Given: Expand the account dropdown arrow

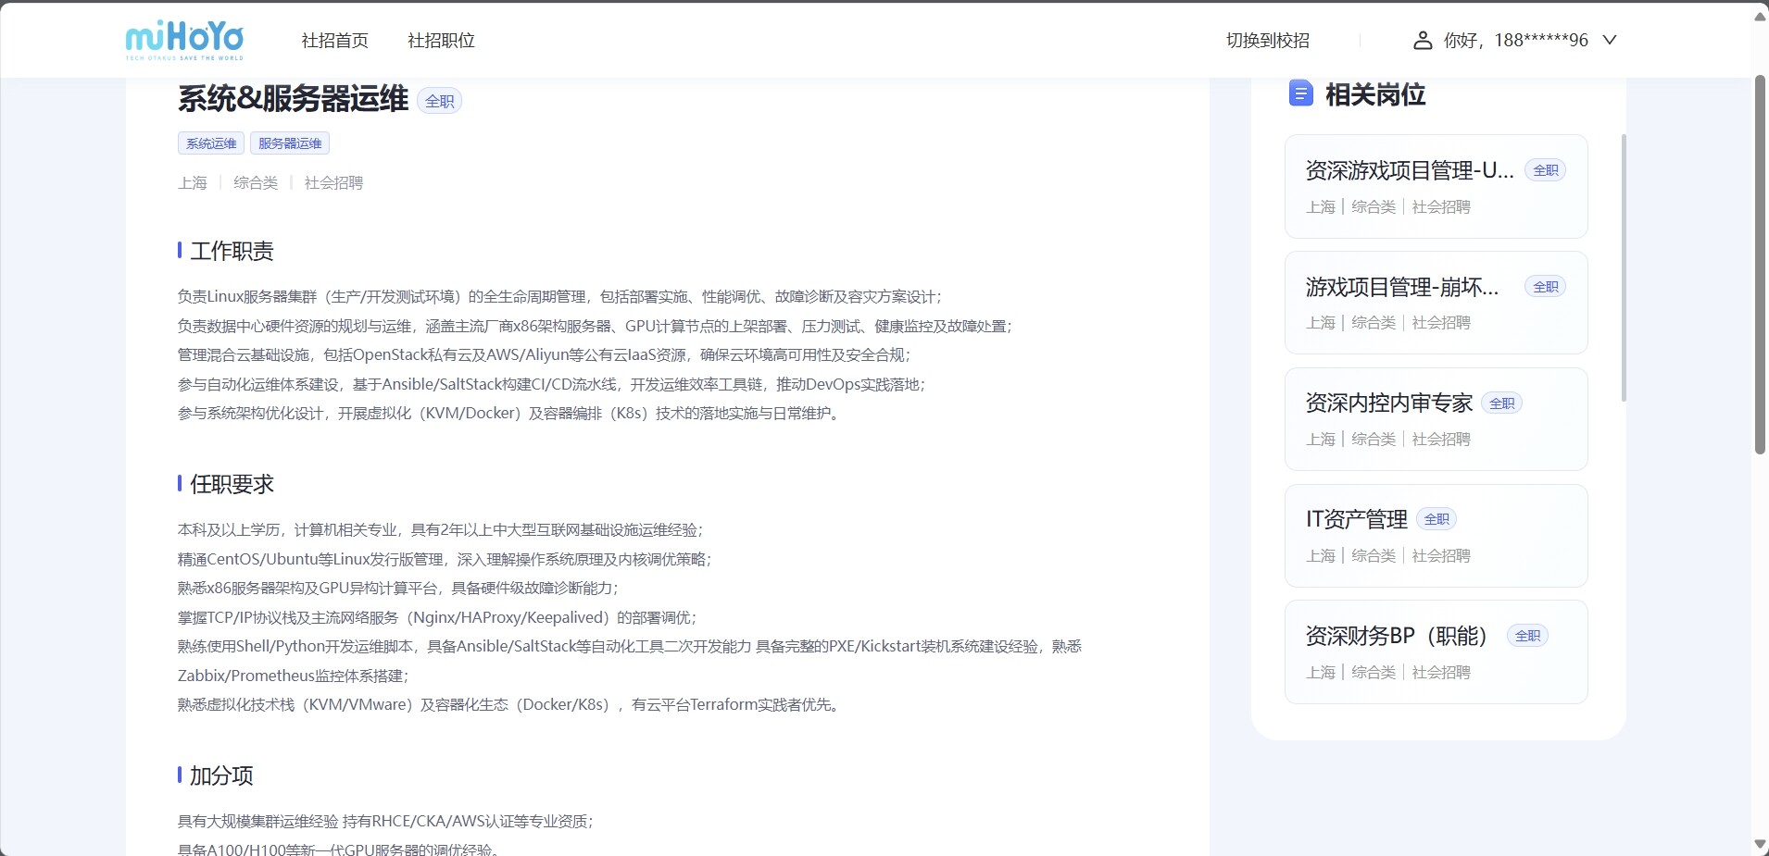Looking at the screenshot, I should (x=1610, y=40).
